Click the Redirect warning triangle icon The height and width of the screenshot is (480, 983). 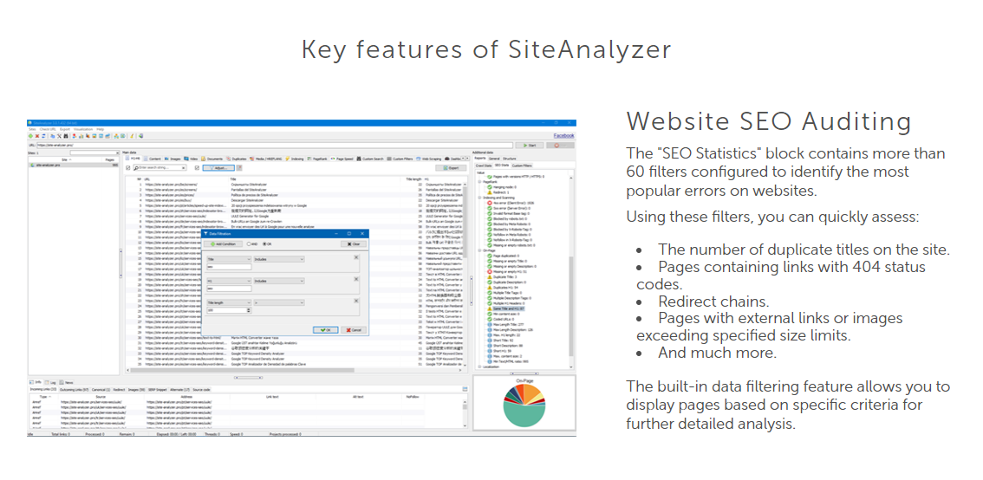pyautogui.click(x=490, y=192)
